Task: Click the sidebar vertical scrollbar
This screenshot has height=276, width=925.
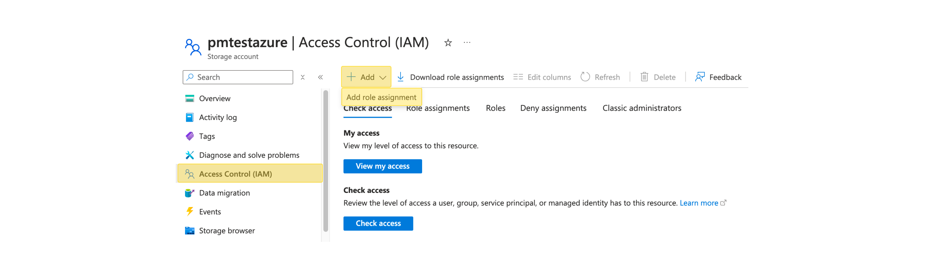Action: tap(326, 161)
